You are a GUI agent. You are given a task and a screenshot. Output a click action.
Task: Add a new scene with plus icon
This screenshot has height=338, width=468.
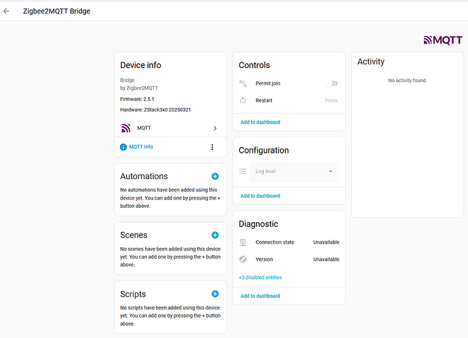(215, 235)
